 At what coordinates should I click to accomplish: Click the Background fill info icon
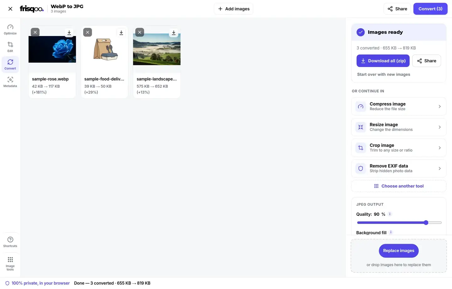(x=391, y=232)
